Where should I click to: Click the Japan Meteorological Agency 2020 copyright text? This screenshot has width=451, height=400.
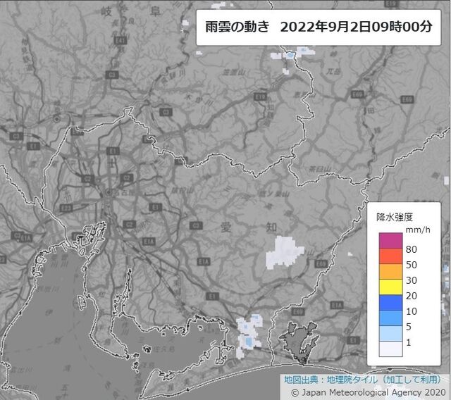pos(369,392)
